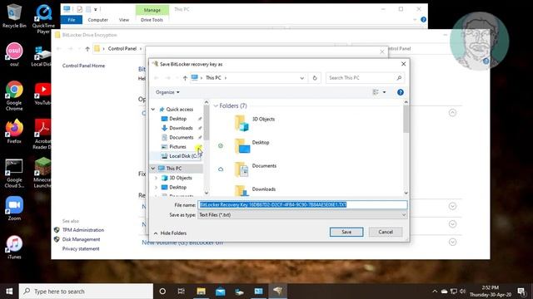Show hidden system tray icons
This screenshot has height=299, width=533.
435,292
